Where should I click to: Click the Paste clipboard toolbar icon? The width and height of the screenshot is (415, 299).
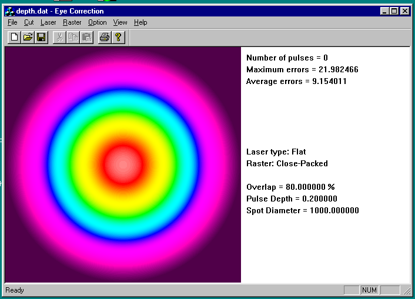point(86,38)
